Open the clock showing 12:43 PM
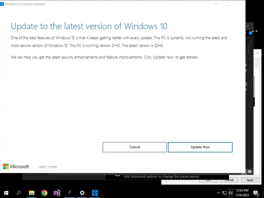This screenshot has width=264, height=198. point(242,193)
